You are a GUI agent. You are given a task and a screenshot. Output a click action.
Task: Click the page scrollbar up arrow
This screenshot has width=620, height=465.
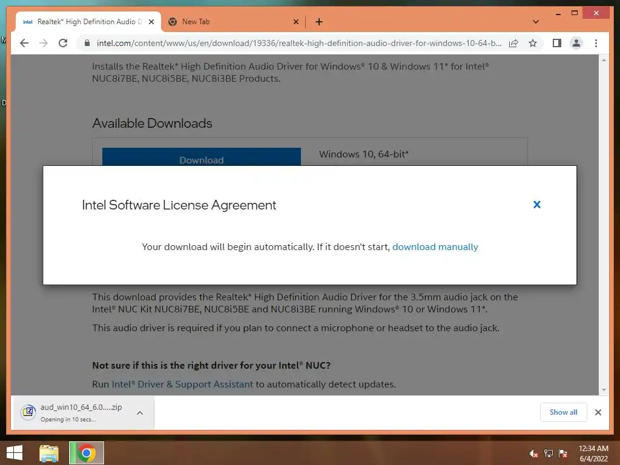(604, 60)
